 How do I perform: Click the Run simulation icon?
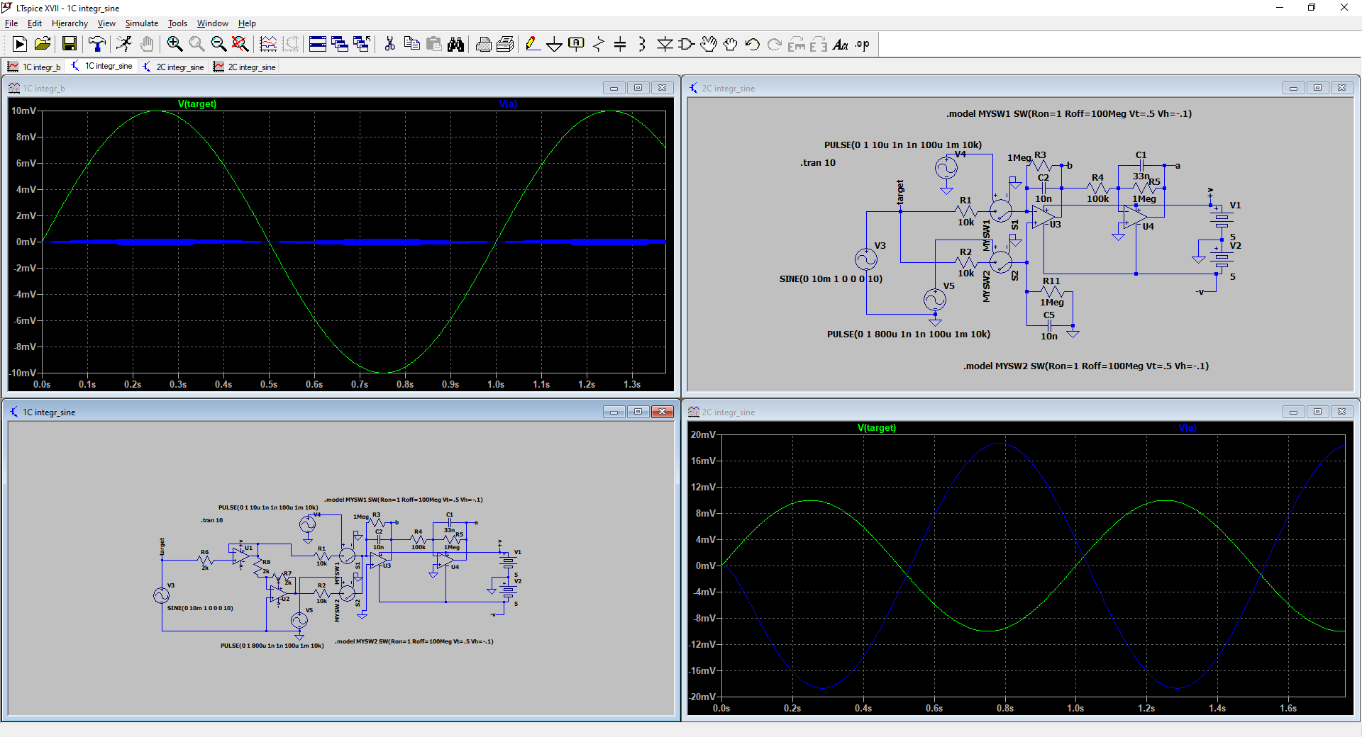click(123, 44)
